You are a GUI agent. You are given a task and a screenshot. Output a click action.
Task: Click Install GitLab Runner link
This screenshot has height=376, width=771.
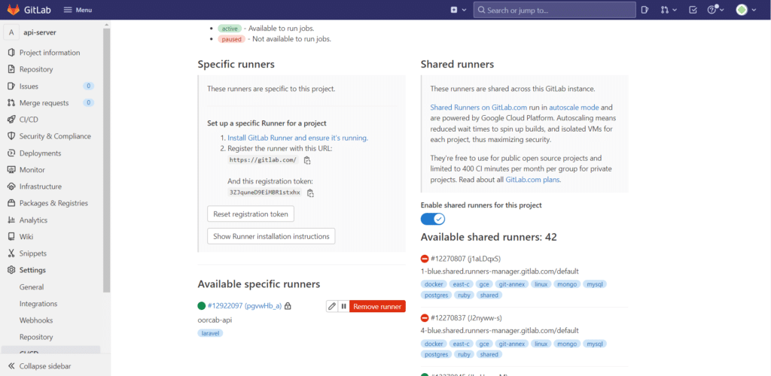pos(297,138)
